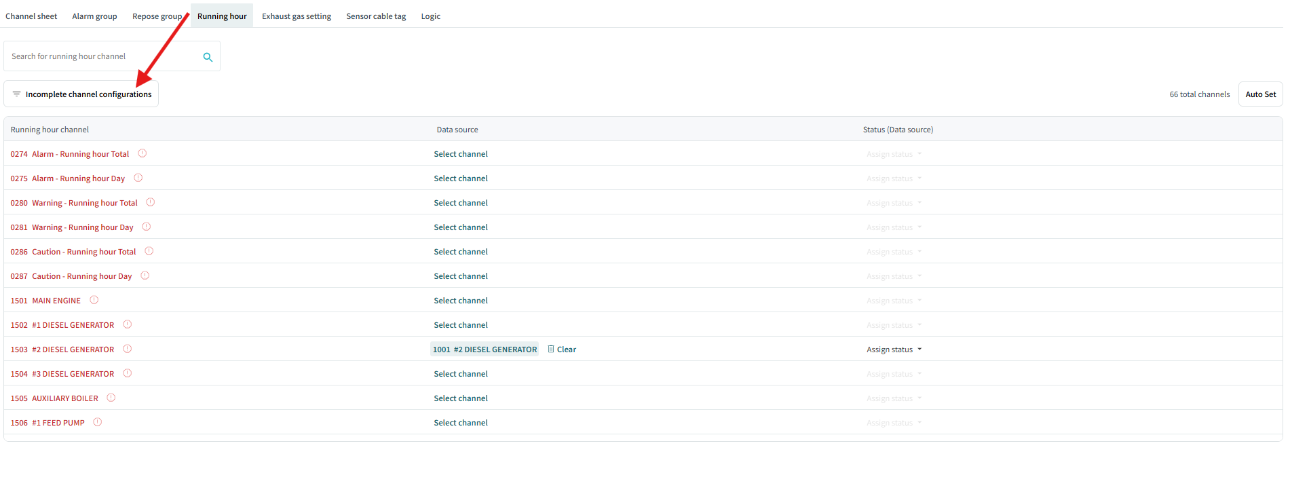Select channel for 0280 Warning - Running hour Total
1290x490 pixels.
461,203
